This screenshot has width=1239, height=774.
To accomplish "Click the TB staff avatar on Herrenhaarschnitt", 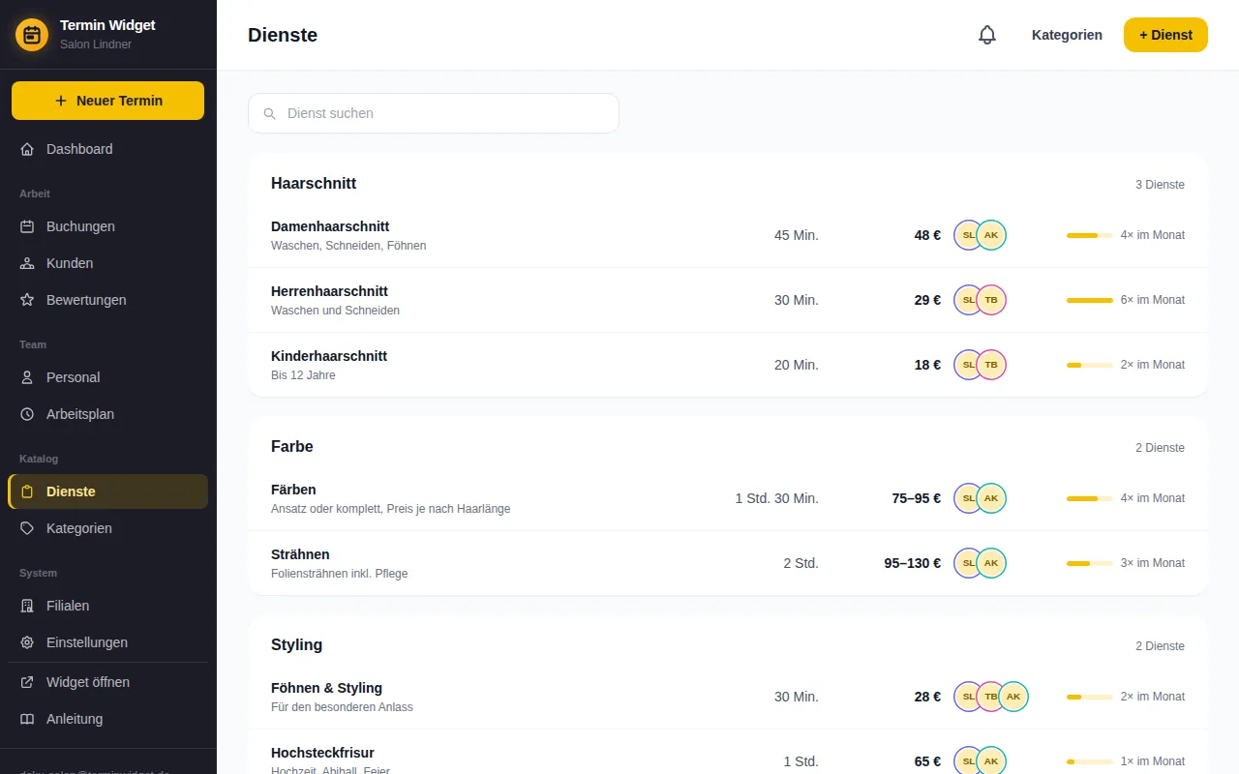I will click(991, 300).
